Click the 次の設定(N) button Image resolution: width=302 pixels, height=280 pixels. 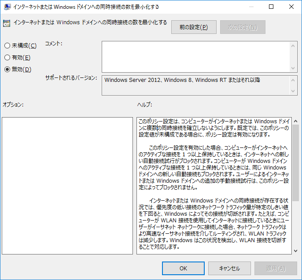pyautogui.click(x=243, y=27)
